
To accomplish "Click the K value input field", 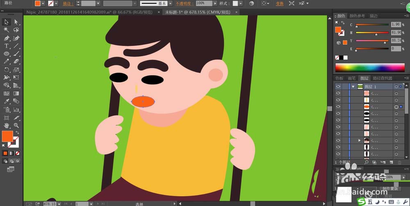I will click(396, 49).
